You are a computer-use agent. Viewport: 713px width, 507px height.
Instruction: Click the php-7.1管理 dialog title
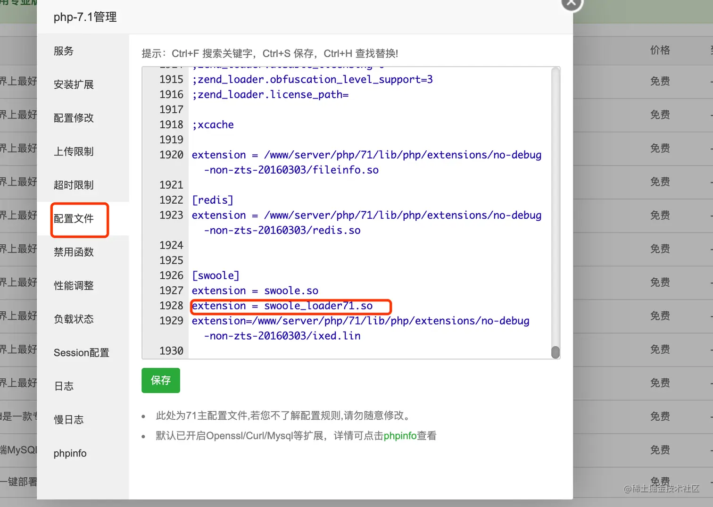(85, 17)
